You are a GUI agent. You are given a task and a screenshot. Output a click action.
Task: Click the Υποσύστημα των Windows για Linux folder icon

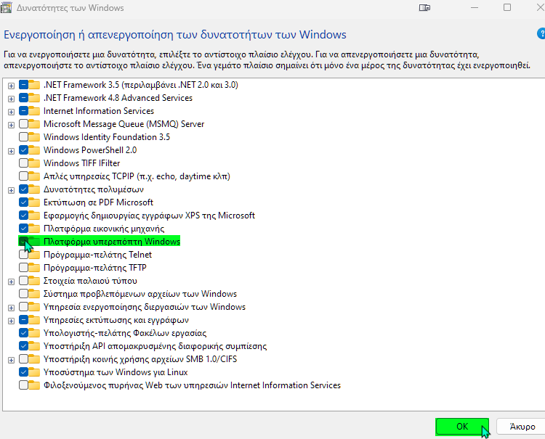(x=33, y=372)
